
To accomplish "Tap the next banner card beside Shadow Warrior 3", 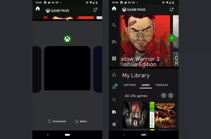I will click(x=176, y=41).
